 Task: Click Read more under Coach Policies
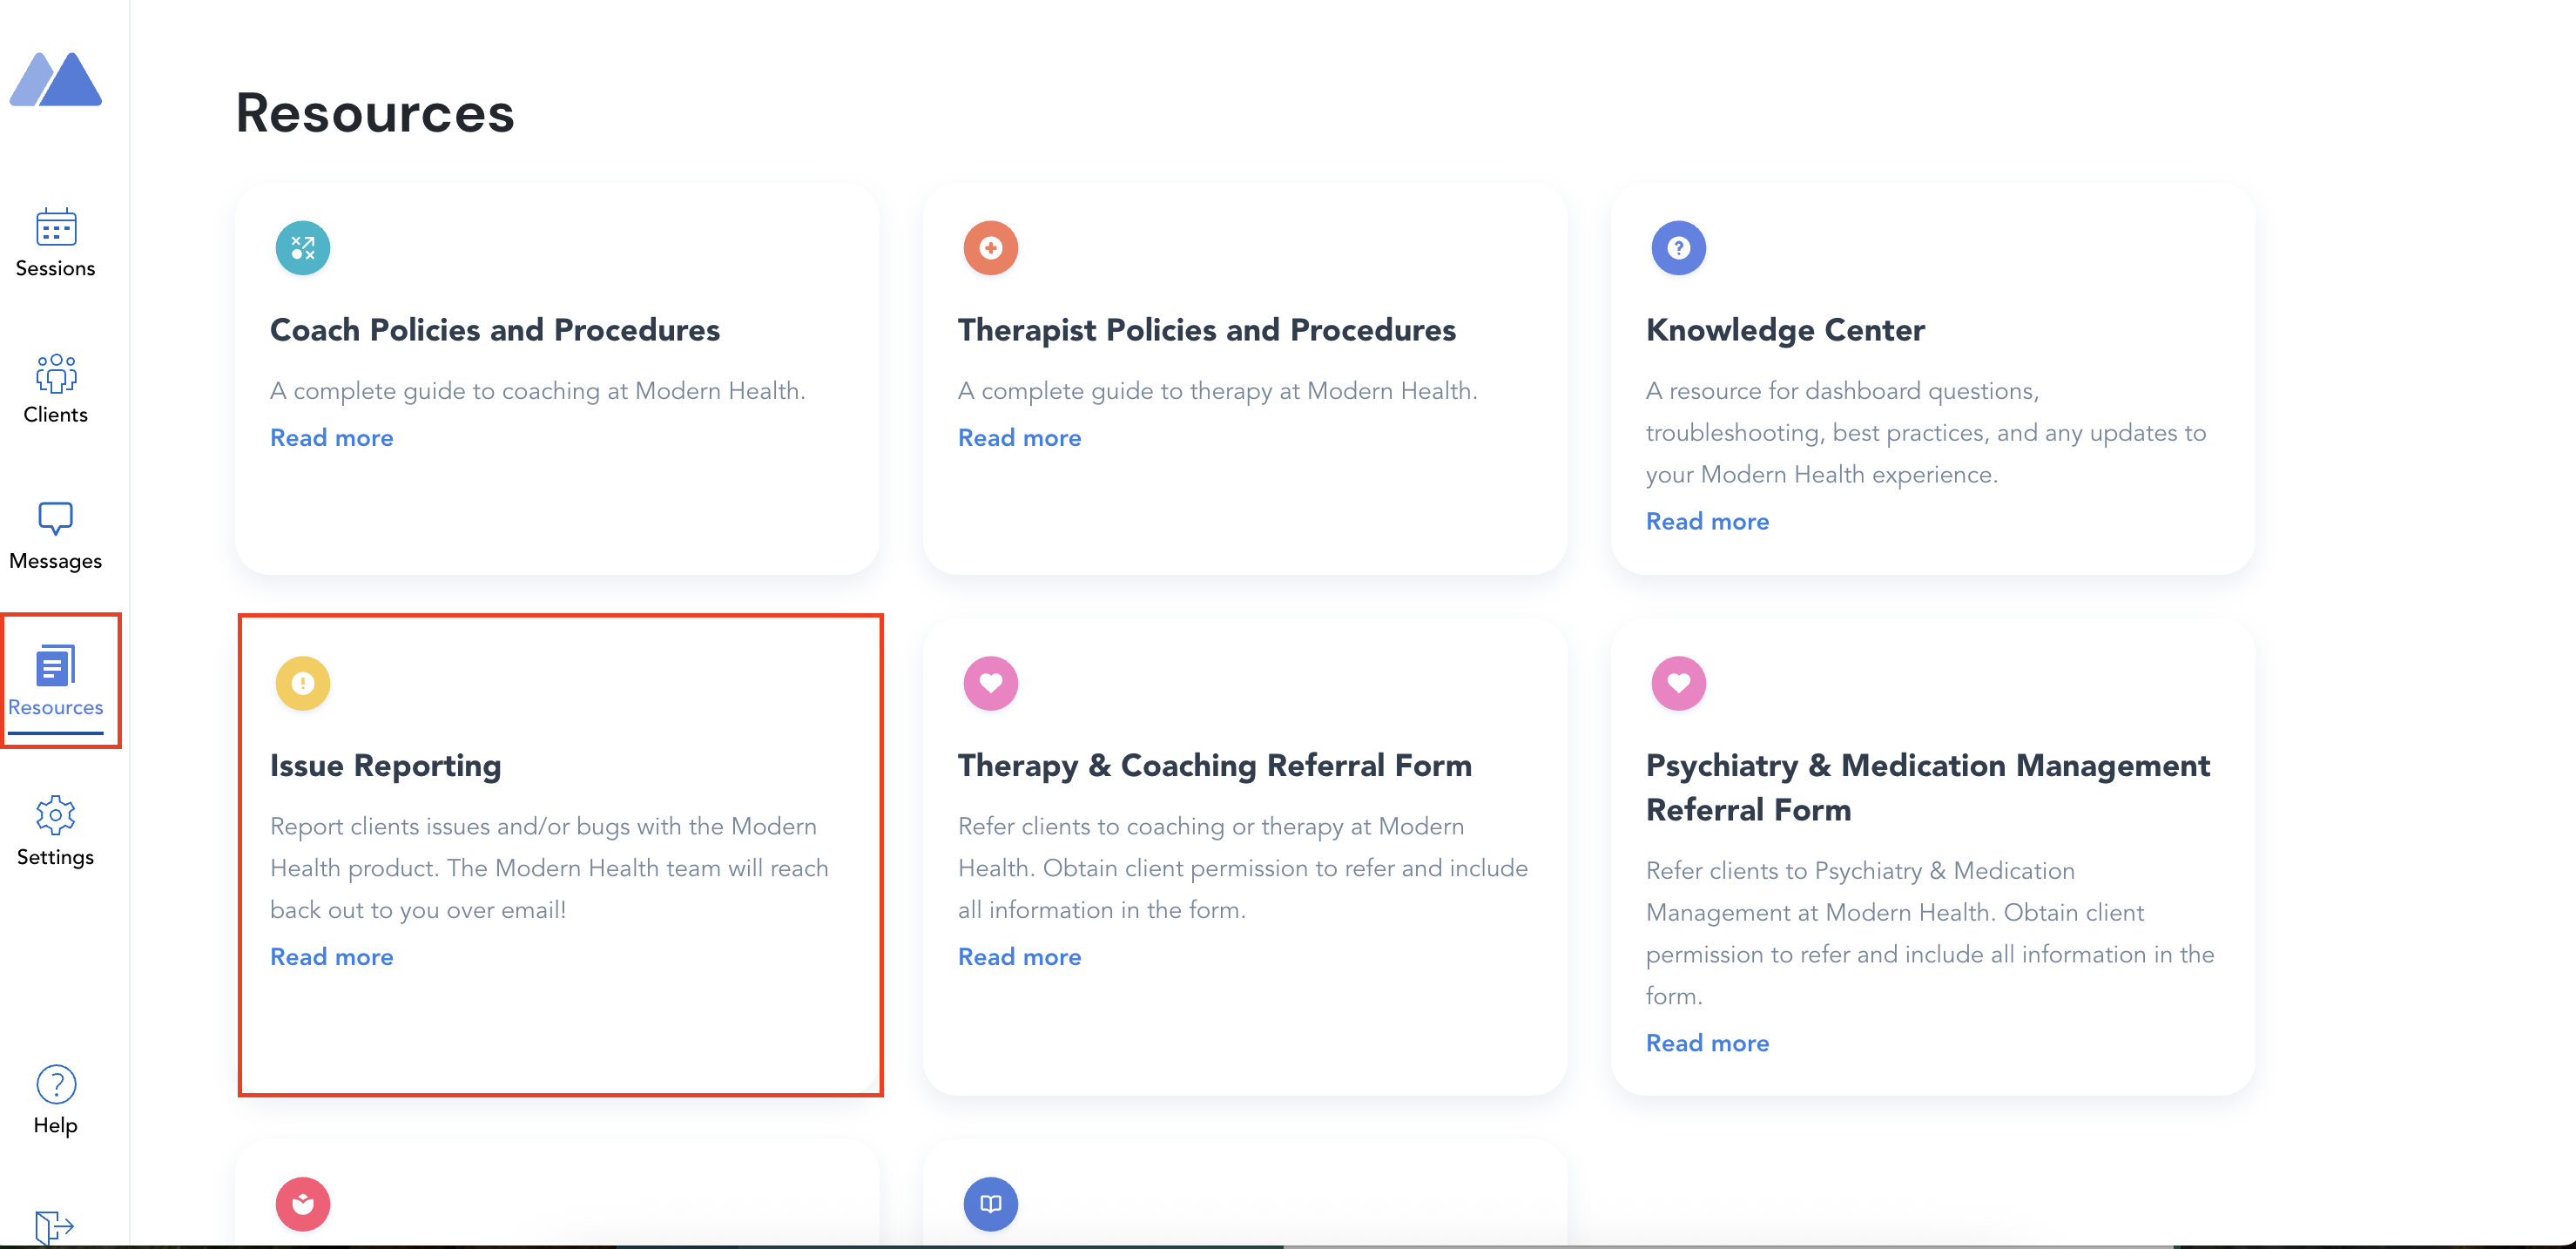332,438
